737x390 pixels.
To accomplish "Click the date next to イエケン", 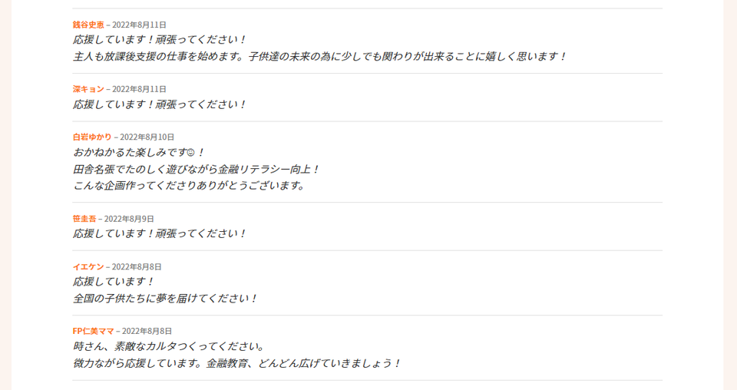I will 137,267.
